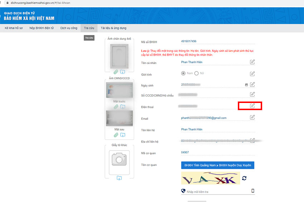The width and height of the screenshot is (304, 202).
Task: Download the Ảnh chân dung 4x6 image
Action: [123, 72]
